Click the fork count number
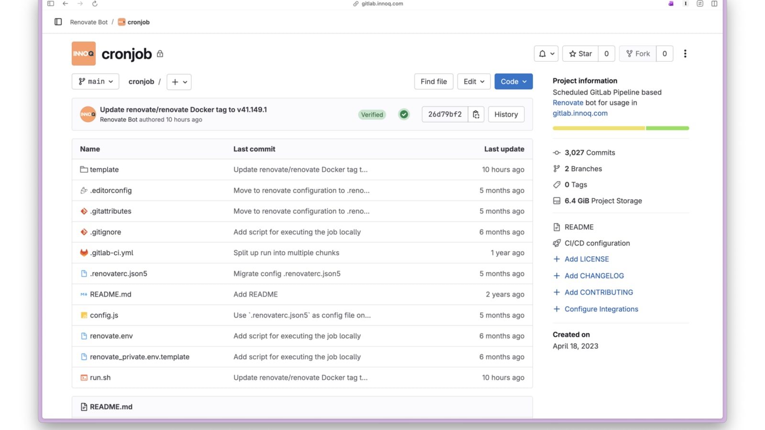 (x=665, y=54)
